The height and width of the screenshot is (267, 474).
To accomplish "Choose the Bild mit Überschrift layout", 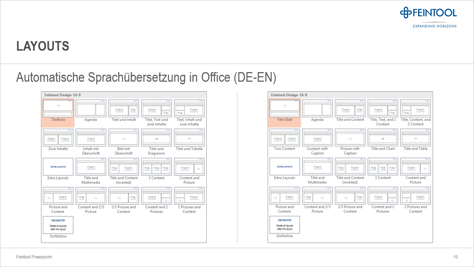I will [x=123, y=138].
